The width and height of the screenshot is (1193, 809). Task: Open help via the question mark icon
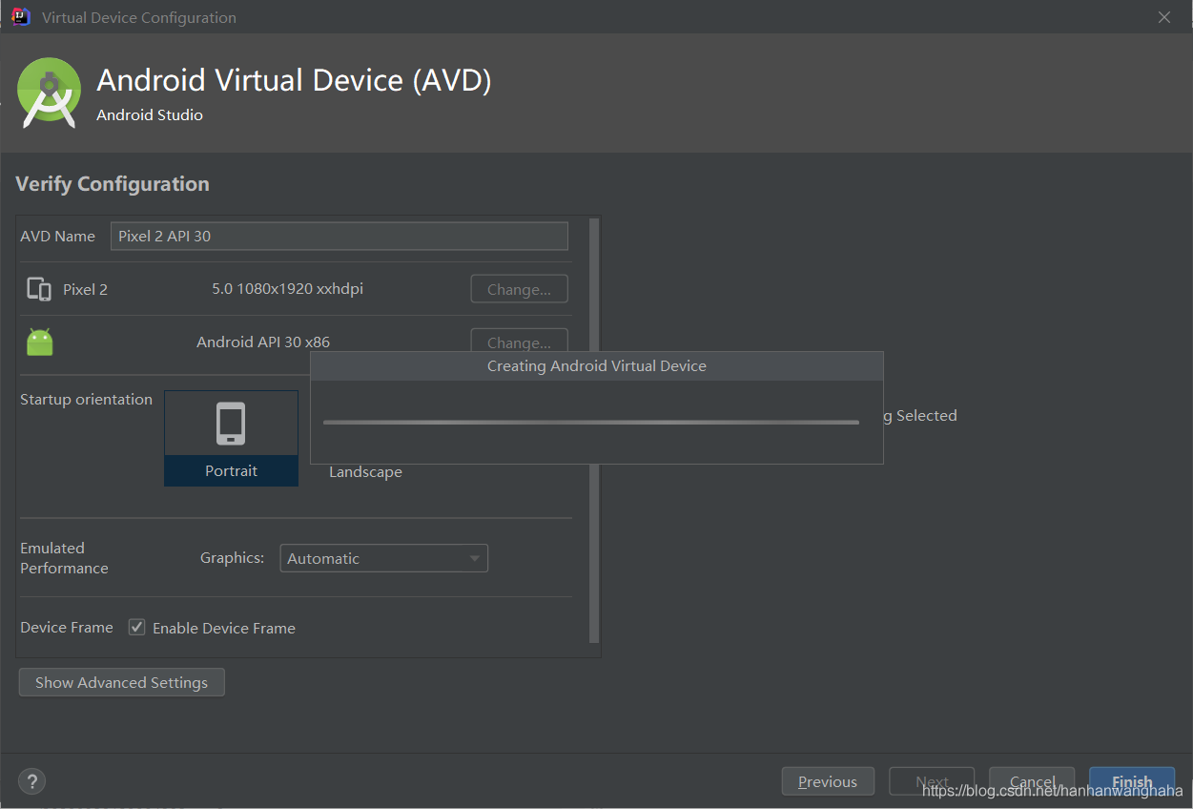coord(31,780)
